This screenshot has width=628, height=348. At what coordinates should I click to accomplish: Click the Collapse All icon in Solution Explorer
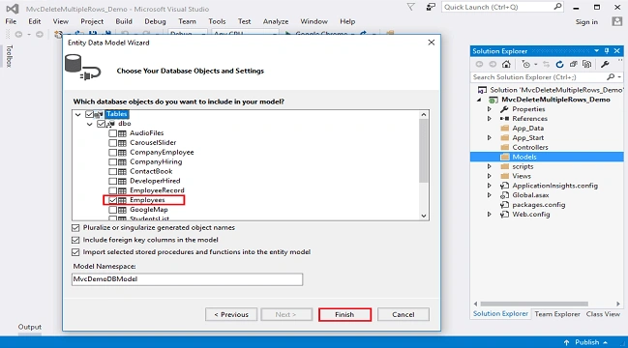(x=574, y=64)
